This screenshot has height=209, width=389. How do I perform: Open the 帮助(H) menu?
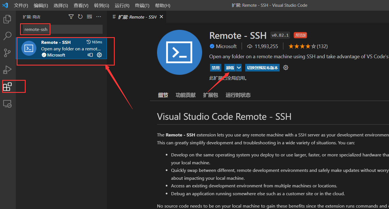(163, 5)
